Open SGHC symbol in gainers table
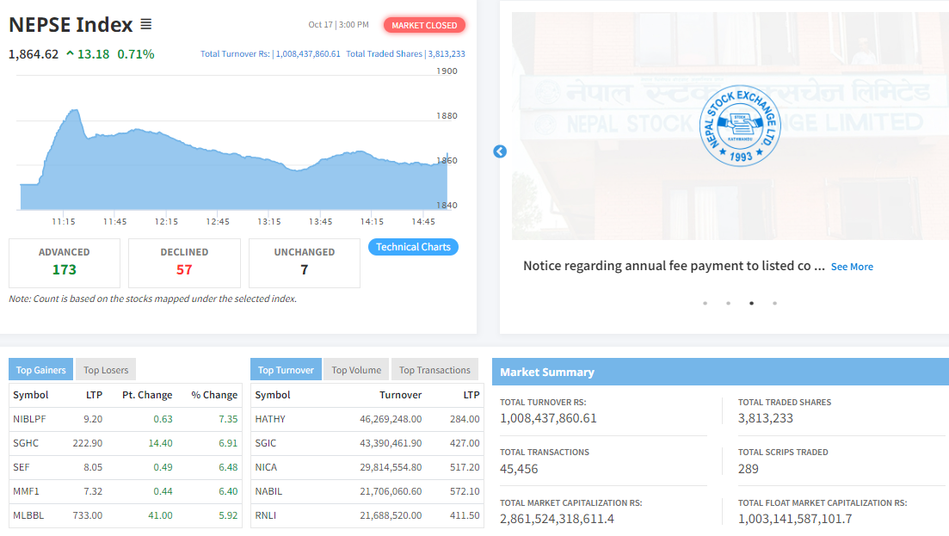949x536 pixels. [26, 443]
